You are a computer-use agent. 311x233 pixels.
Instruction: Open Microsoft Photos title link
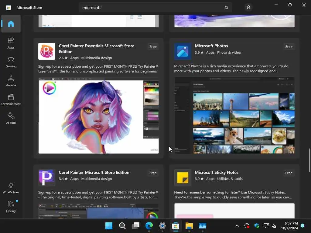[x=211, y=46]
